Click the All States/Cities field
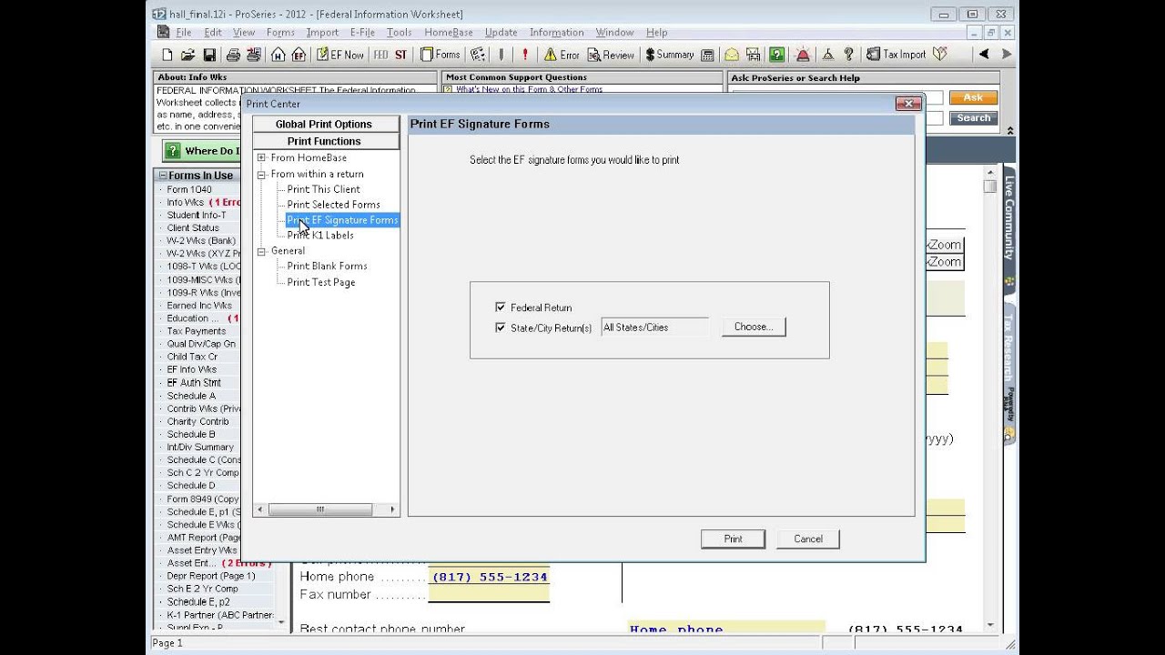This screenshot has height=655, width=1165. pos(655,327)
